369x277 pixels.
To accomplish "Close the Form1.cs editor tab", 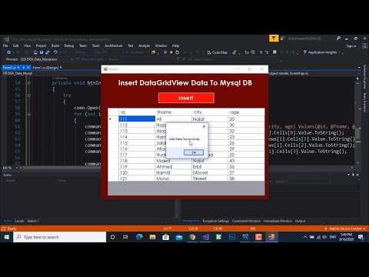I will [28, 68].
